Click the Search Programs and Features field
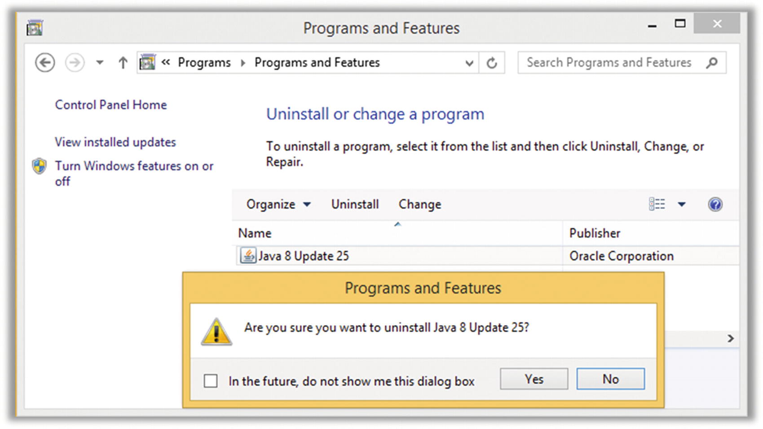 609,63
